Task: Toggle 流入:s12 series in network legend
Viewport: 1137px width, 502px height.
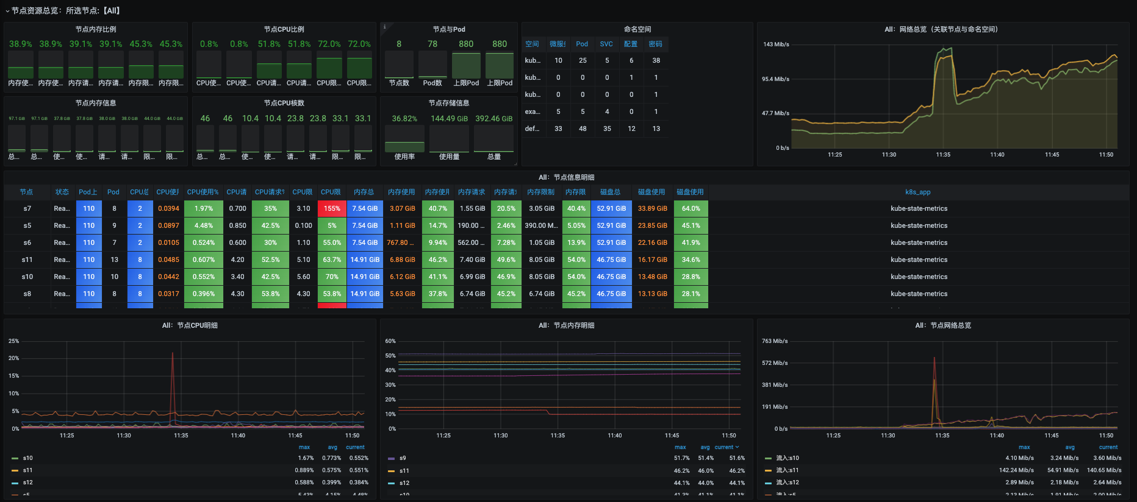Action: pos(787,483)
